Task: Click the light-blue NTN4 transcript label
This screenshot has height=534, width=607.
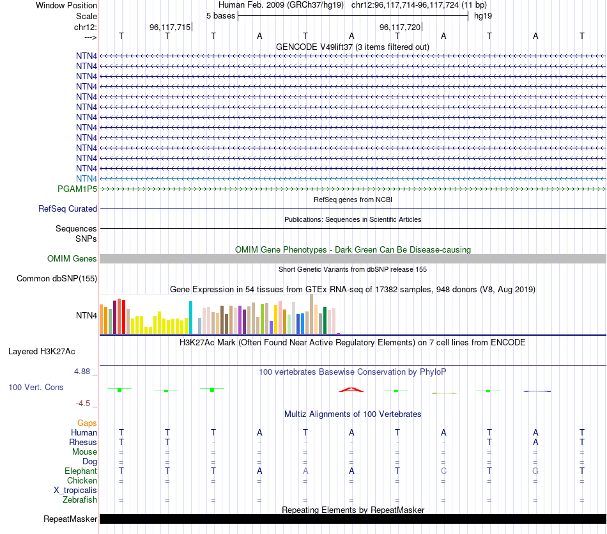Action: point(86,178)
